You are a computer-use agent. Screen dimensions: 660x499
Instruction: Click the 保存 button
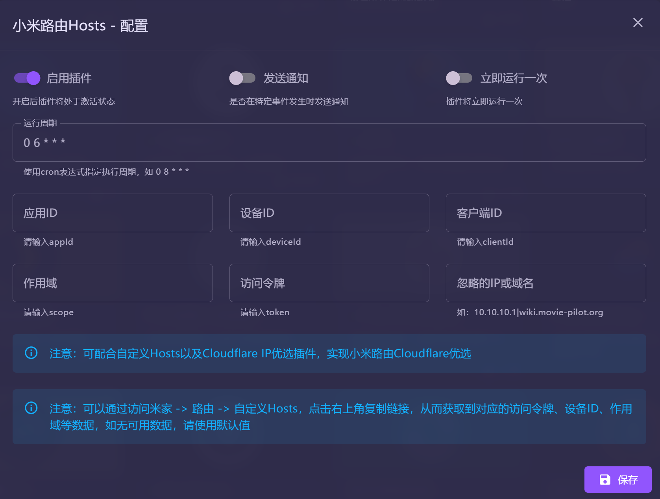[618, 479]
